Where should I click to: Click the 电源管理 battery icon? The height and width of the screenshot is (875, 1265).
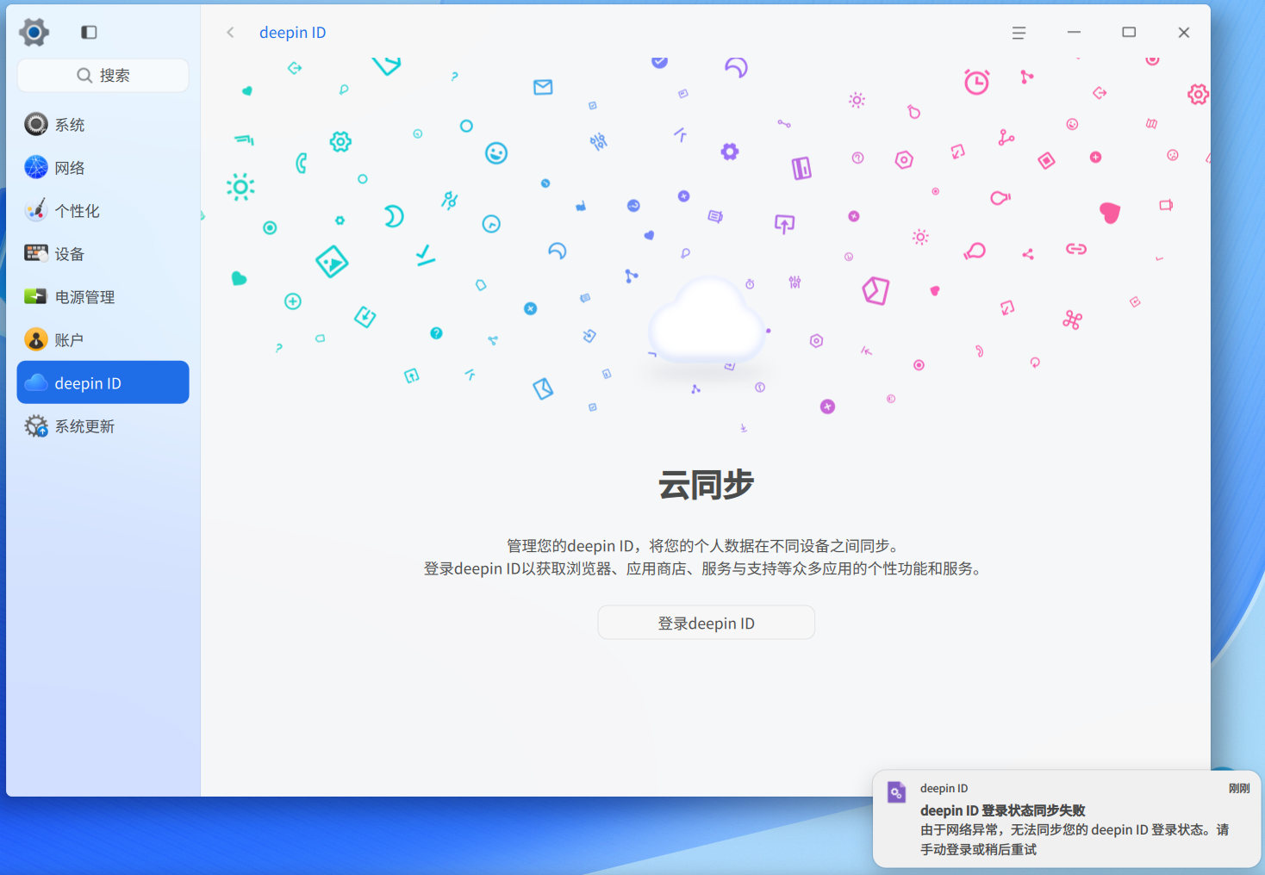pyautogui.click(x=35, y=296)
